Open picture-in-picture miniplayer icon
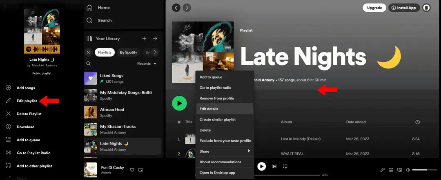Viewport: 441px width, 180px height. click(x=140, y=170)
